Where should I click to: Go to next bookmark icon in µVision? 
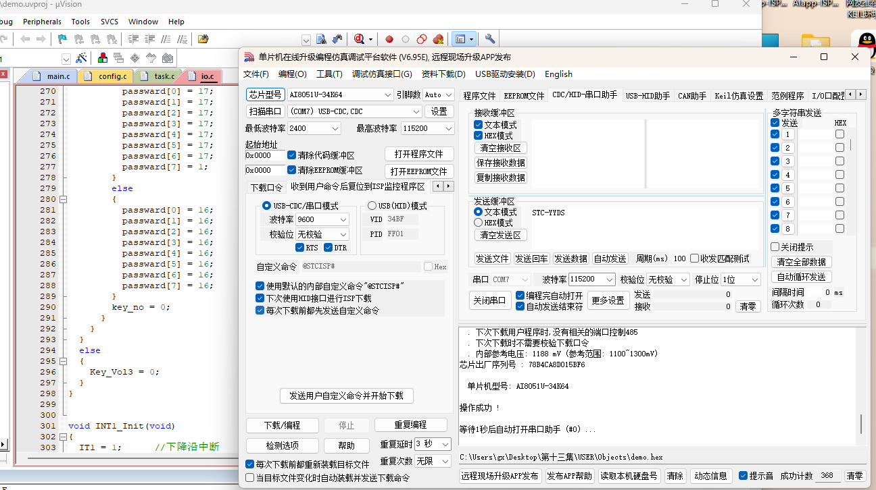click(95, 39)
